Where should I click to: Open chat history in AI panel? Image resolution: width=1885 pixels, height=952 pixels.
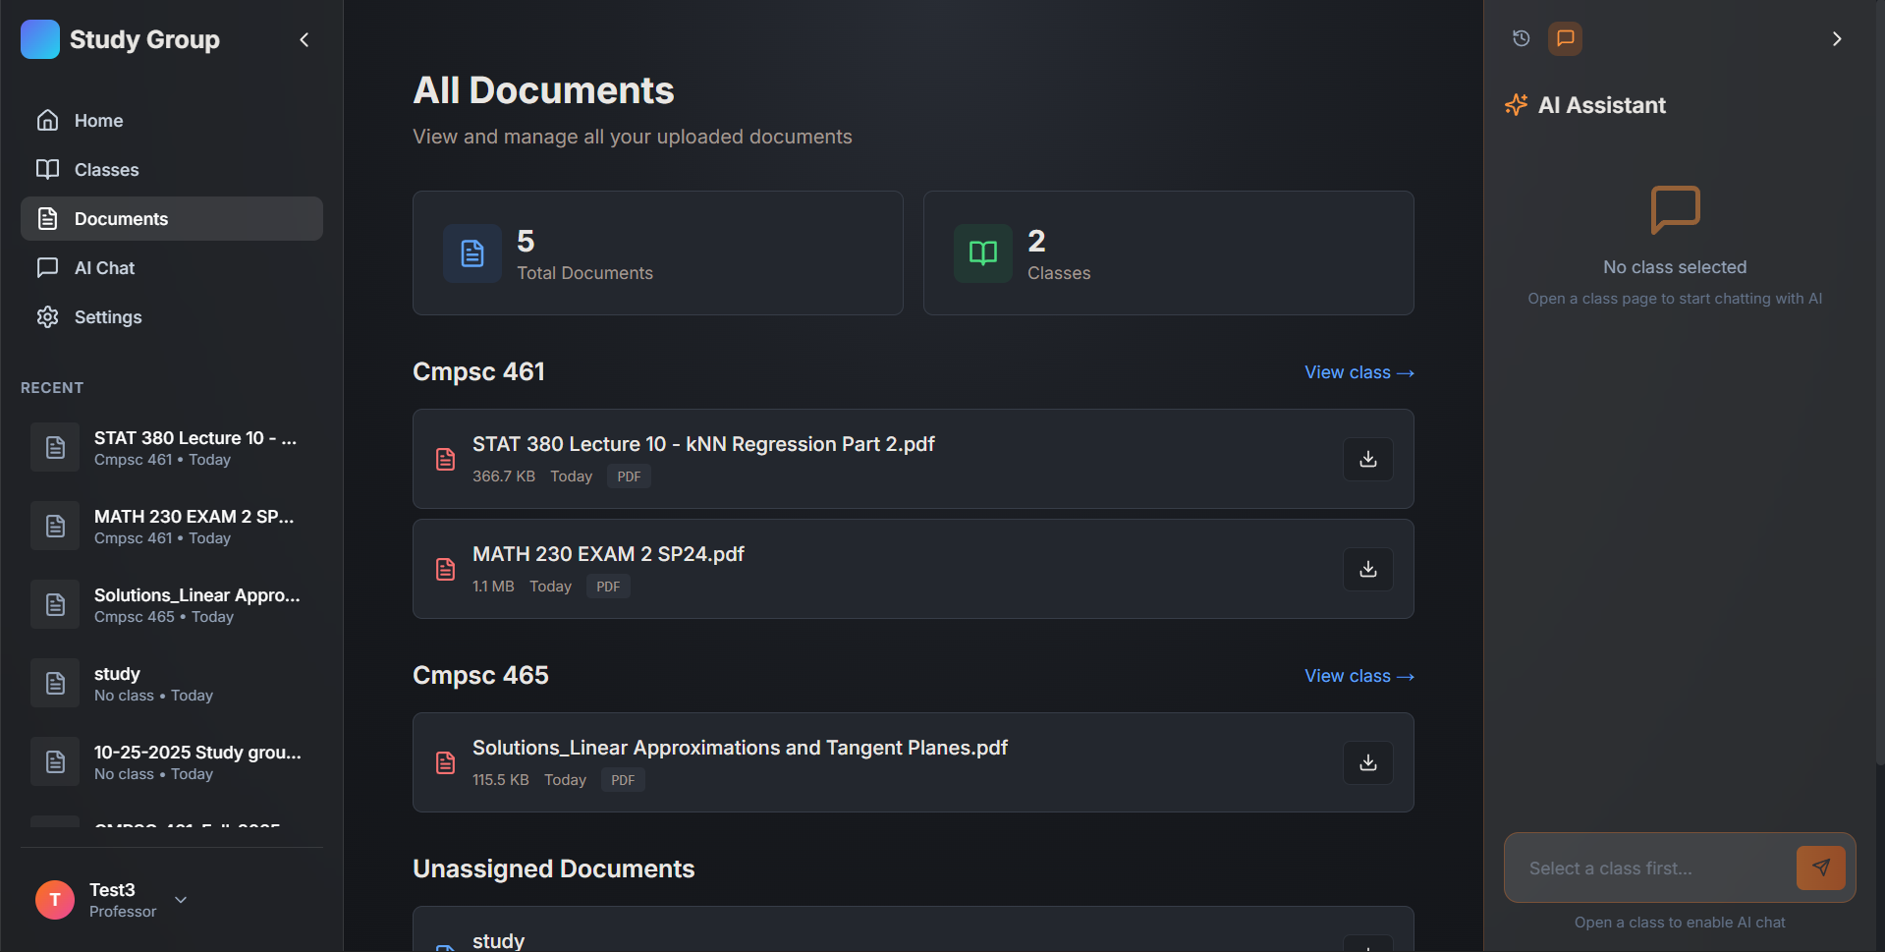pyautogui.click(x=1521, y=38)
